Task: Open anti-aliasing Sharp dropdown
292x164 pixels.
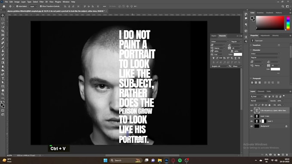Action: click(237, 66)
